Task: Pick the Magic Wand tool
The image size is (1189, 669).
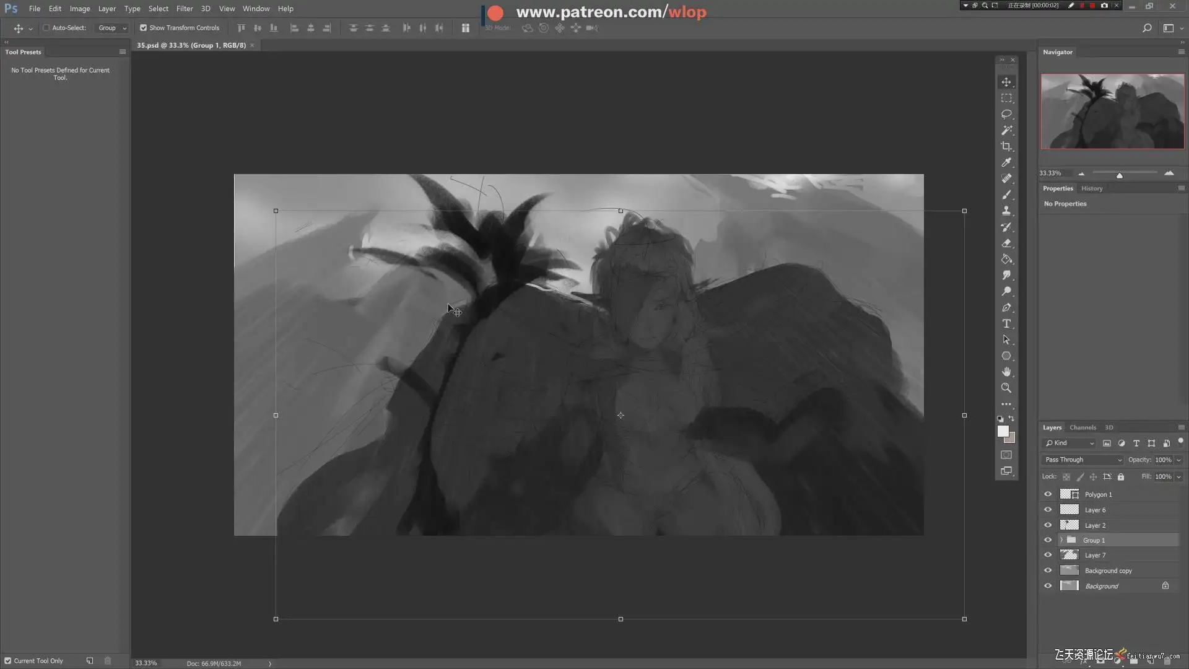Action: point(1006,131)
